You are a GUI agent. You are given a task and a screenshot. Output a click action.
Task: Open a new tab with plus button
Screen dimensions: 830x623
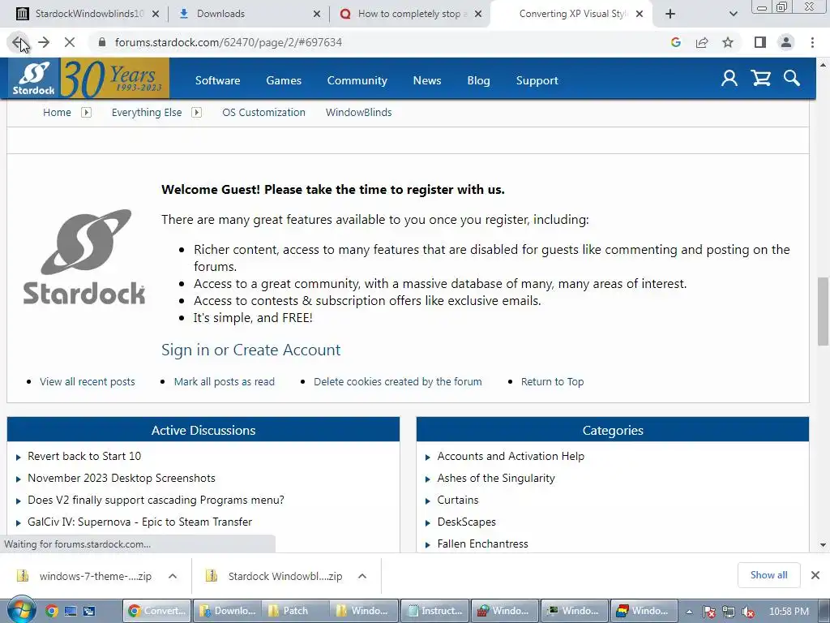pos(670,14)
